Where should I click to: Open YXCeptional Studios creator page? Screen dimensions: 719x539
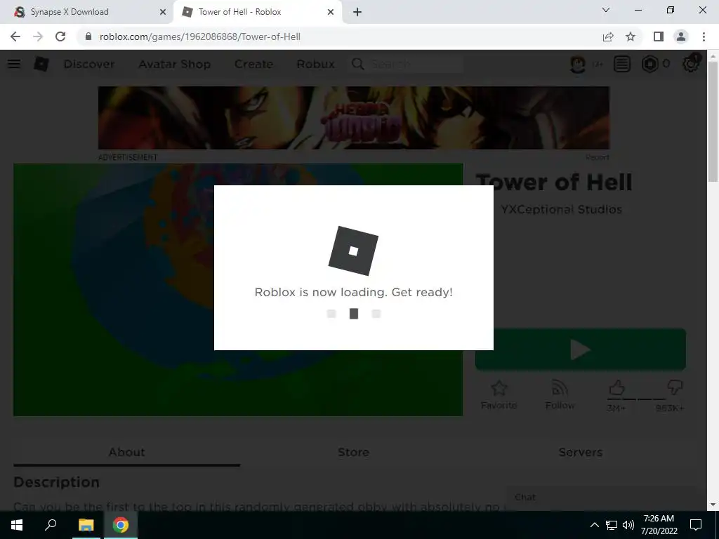(561, 209)
